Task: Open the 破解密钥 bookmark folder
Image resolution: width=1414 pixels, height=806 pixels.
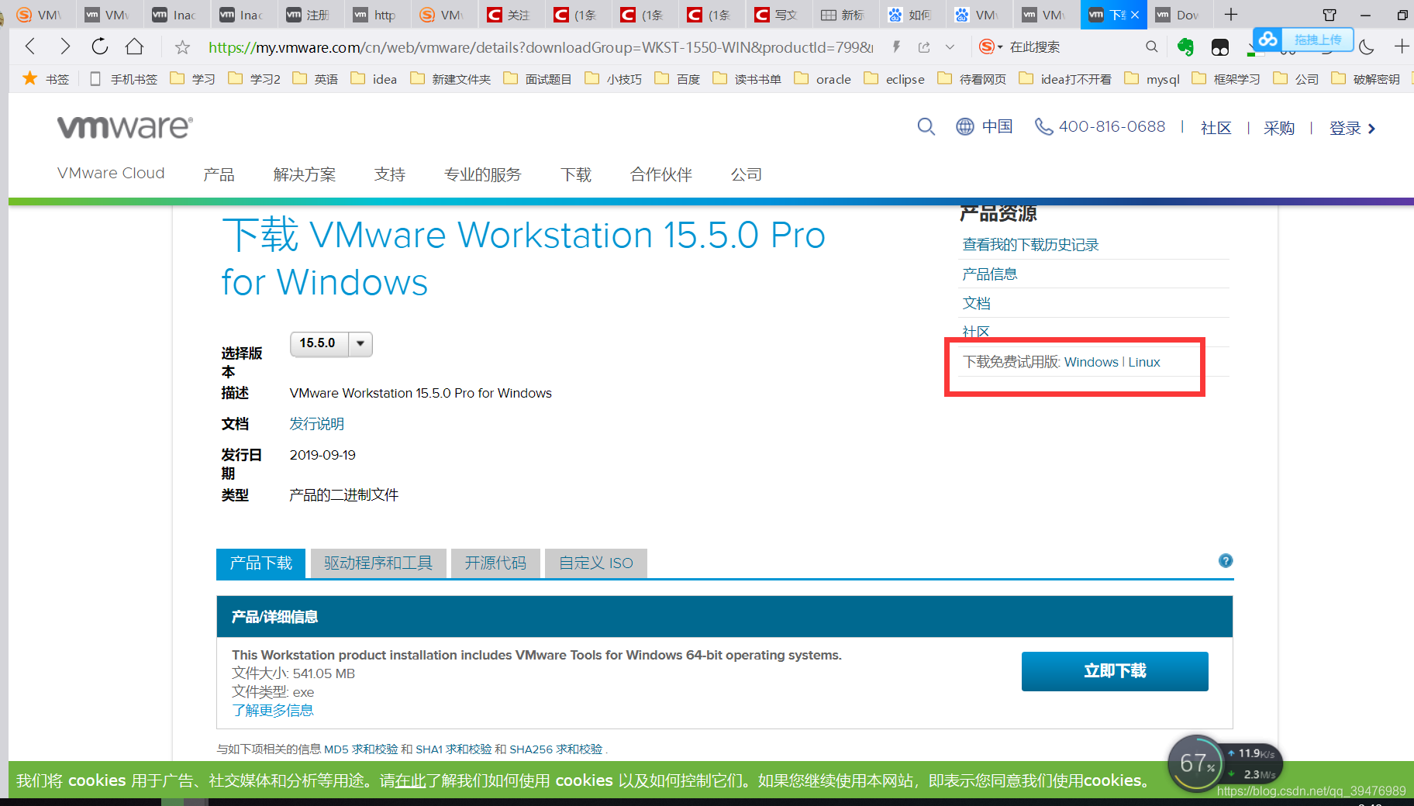Action: click(1366, 79)
